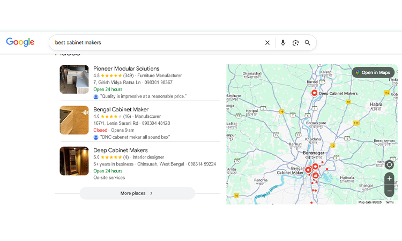The width and height of the screenshot is (402, 241).
Task: Open Pioneer Modular Solutions listing
Action: [126, 69]
